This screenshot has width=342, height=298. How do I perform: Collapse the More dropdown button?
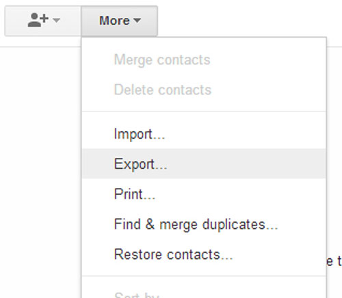pos(119,21)
